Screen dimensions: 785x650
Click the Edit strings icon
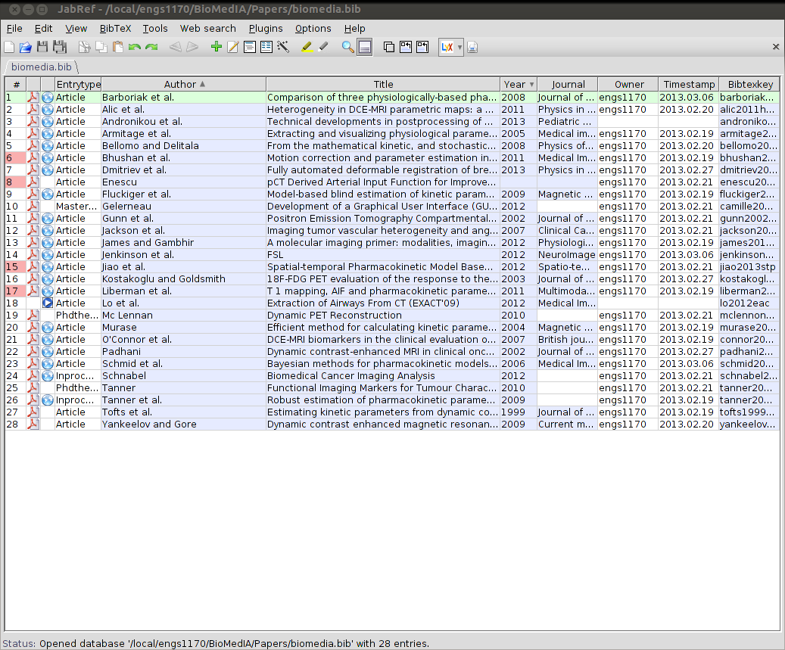(x=266, y=47)
